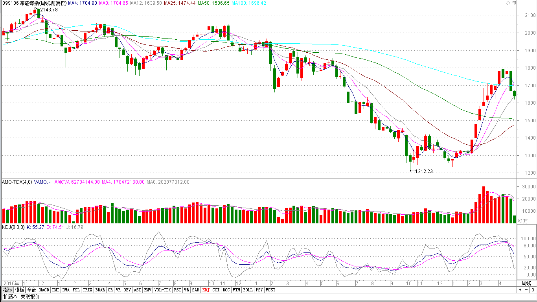Click the AMOW: 62784144.00 value
The image size is (537, 302).
pyautogui.click(x=77, y=182)
